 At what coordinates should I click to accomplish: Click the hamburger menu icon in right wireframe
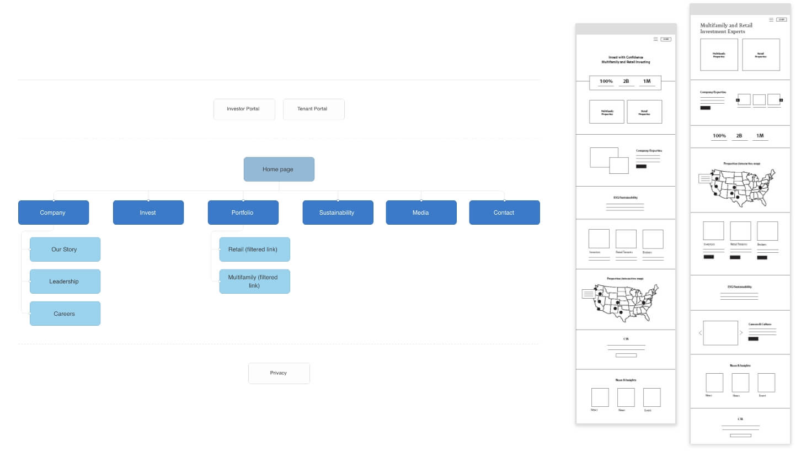pyautogui.click(x=771, y=19)
